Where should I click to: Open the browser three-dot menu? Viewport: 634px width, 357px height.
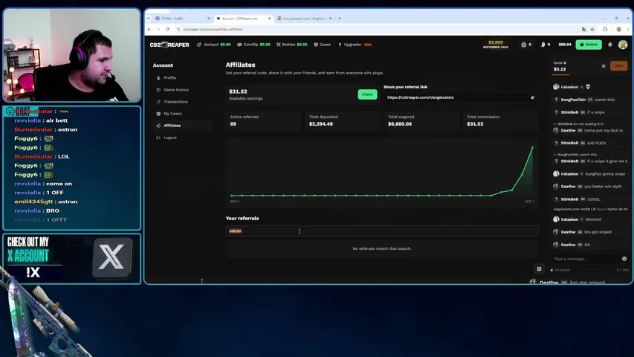(628, 29)
